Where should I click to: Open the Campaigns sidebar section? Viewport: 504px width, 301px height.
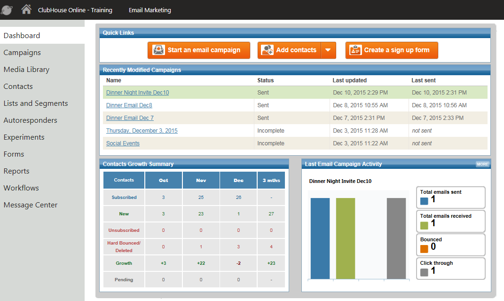tap(22, 53)
